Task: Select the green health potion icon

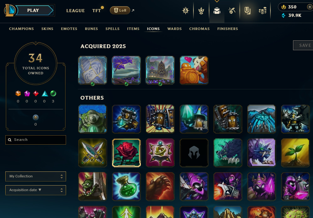Action: point(126,186)
